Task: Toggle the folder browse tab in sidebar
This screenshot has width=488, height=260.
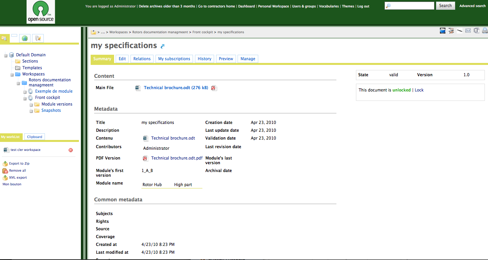Action: coord(4,38)
